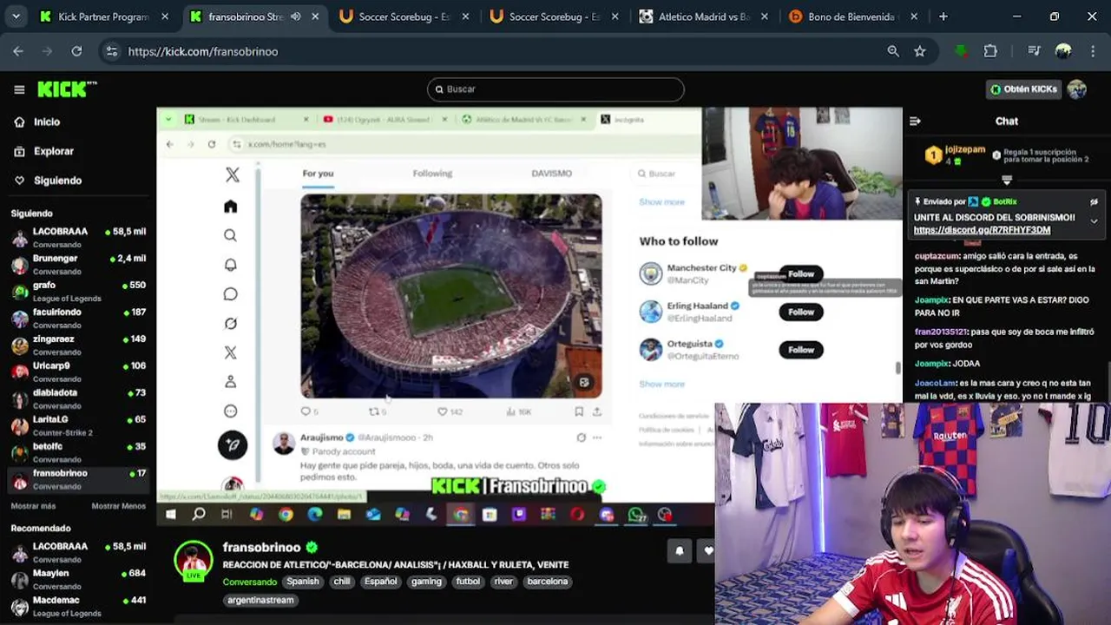Viewport: 1111px width, 625px height.
Task: Open a new Chrome tab
Action: pyautogui.click(x=943, y=16)
